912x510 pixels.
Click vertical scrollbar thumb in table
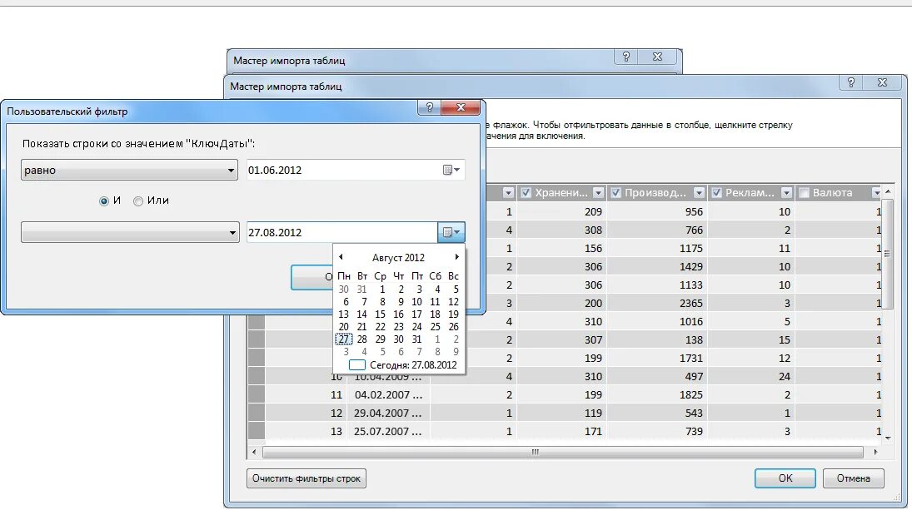[888, 253]
